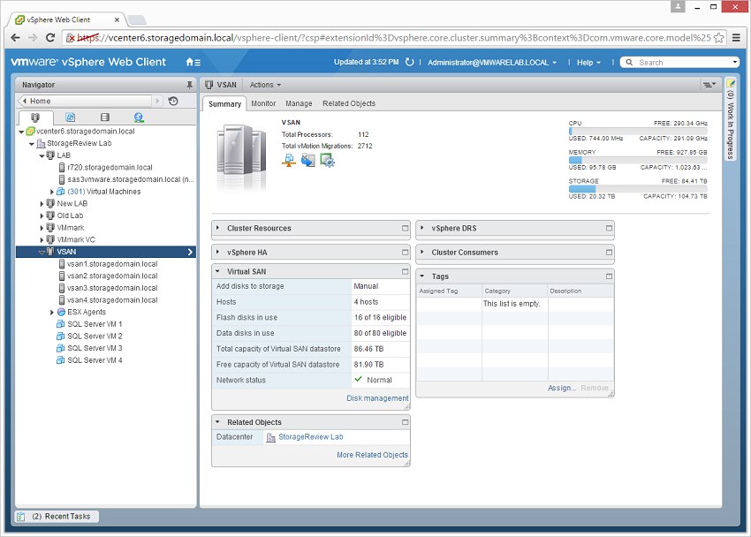Expand the ESX Agents node
The width and height of the screenshot is (751, 537).
[52, 312]
